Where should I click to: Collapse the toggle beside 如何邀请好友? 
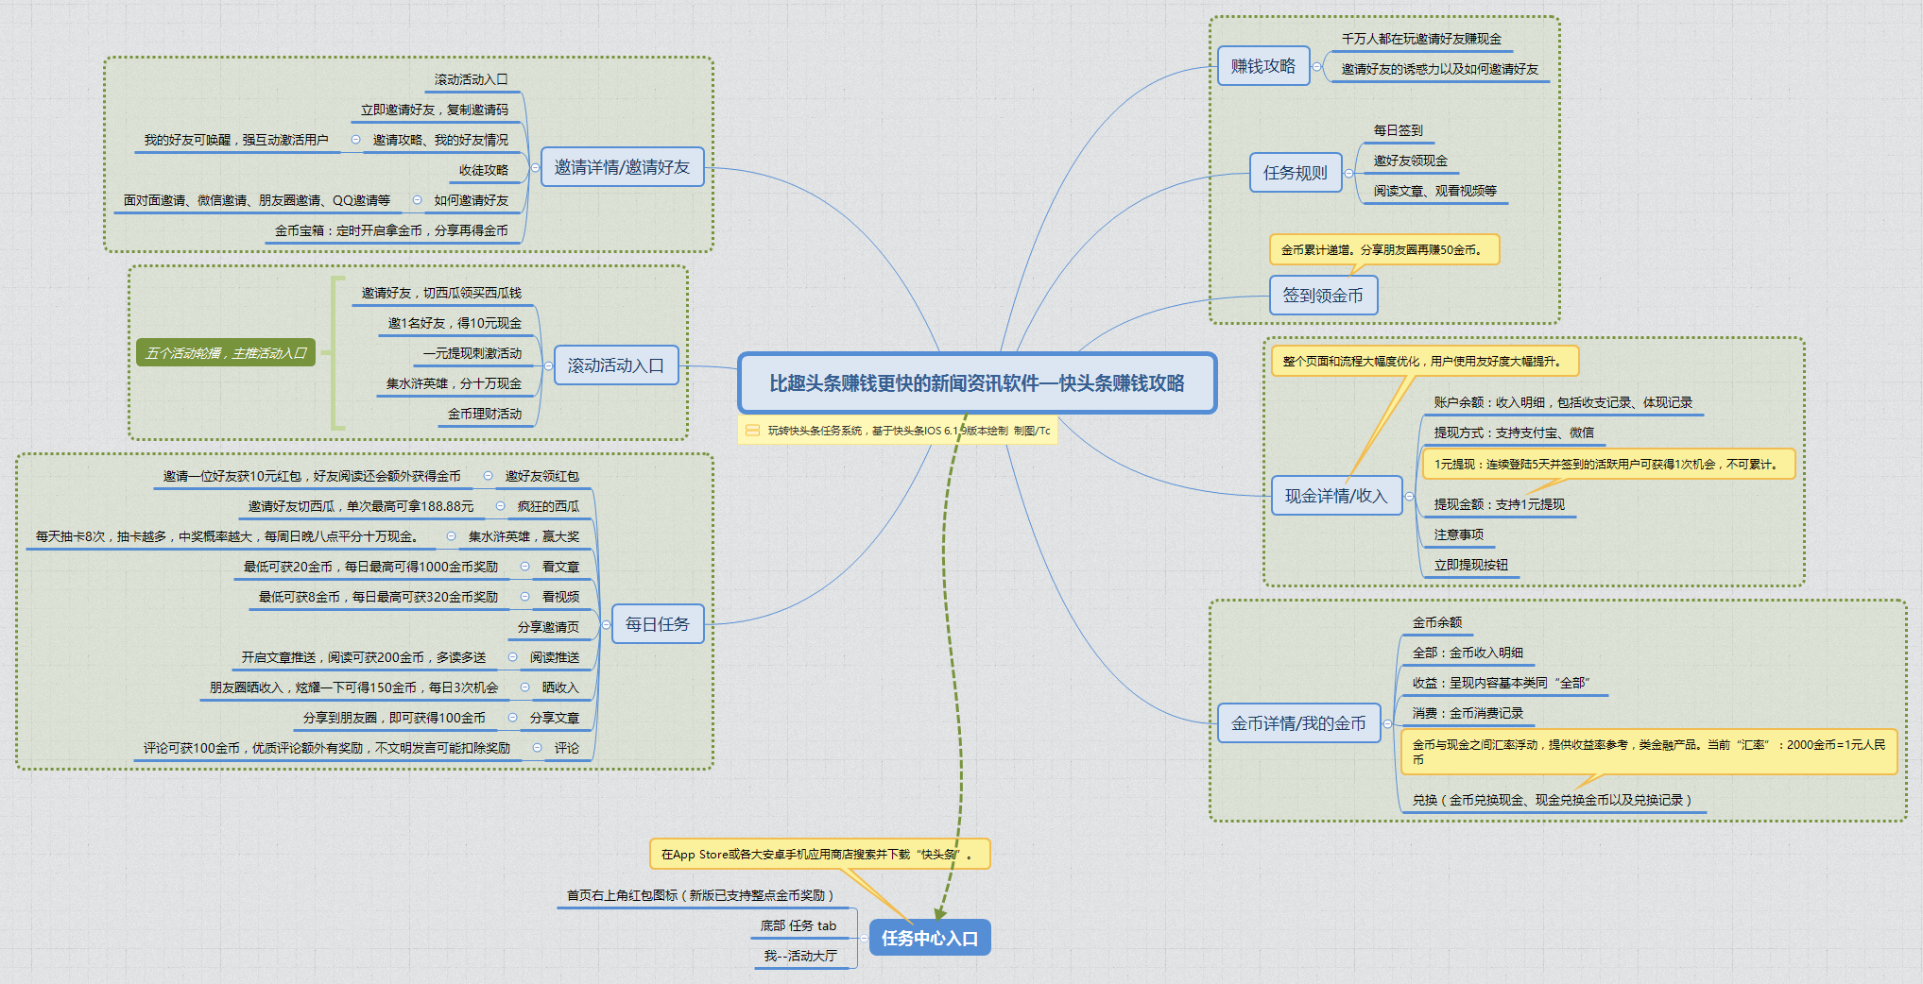tap(416, 200)
